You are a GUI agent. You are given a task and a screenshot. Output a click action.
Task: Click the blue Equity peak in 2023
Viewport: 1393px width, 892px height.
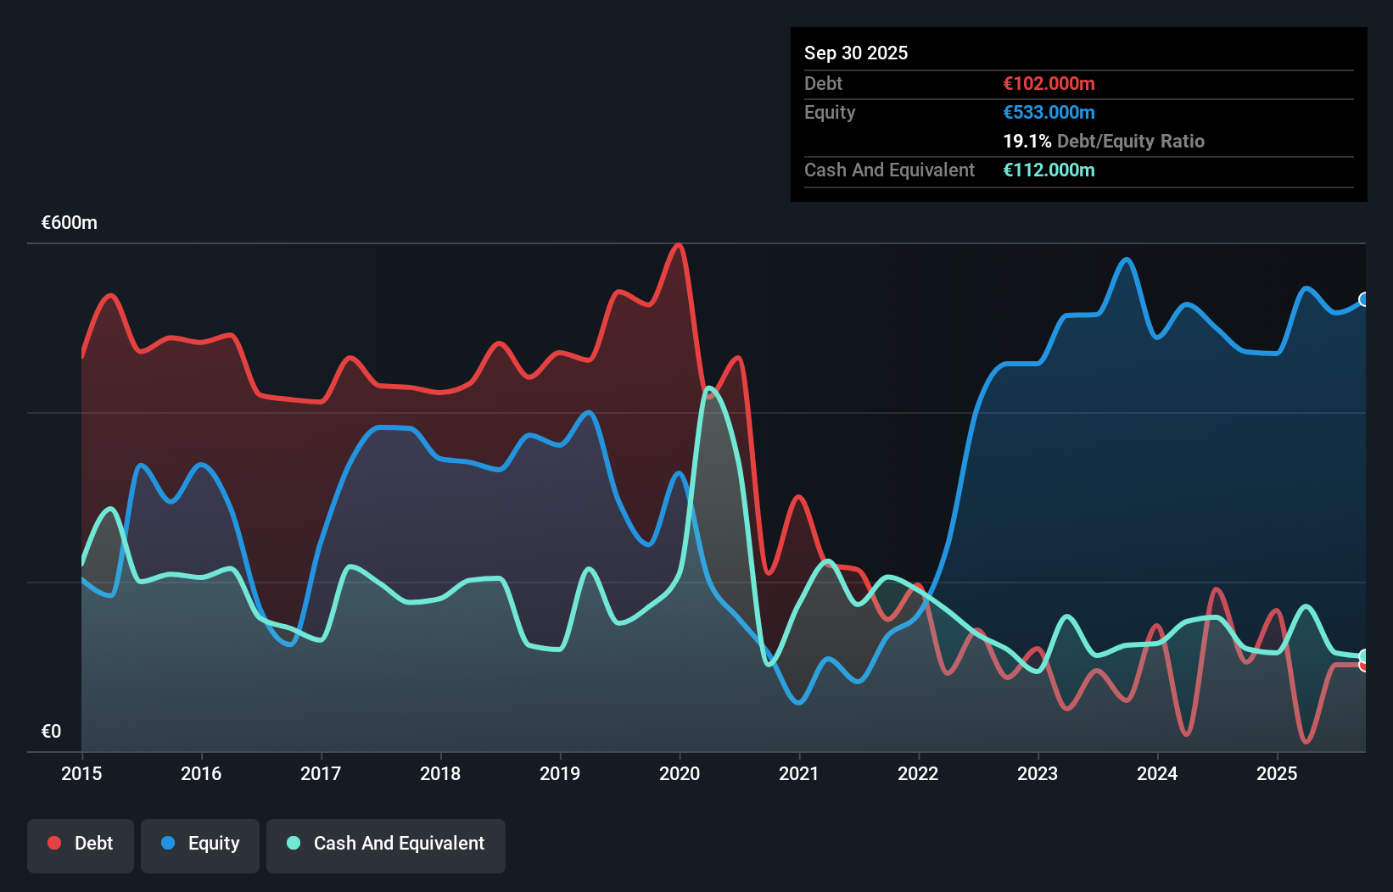(x=1127, y=261)
